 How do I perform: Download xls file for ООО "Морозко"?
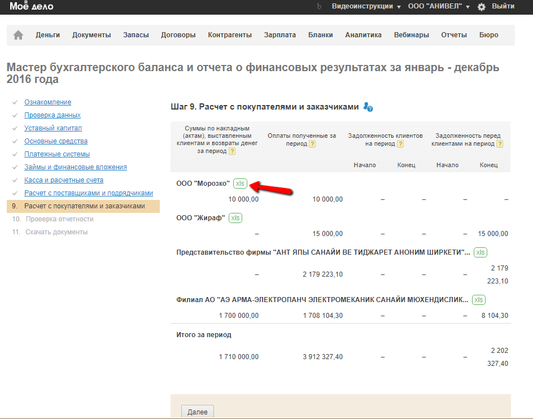pyautogui.click(x=241, y=184)
